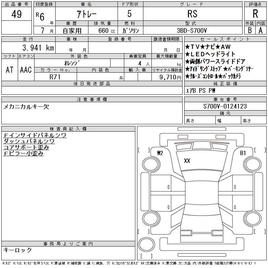Select the shift type AT
Screen dimensions: 268x268
tap(10, 70)
